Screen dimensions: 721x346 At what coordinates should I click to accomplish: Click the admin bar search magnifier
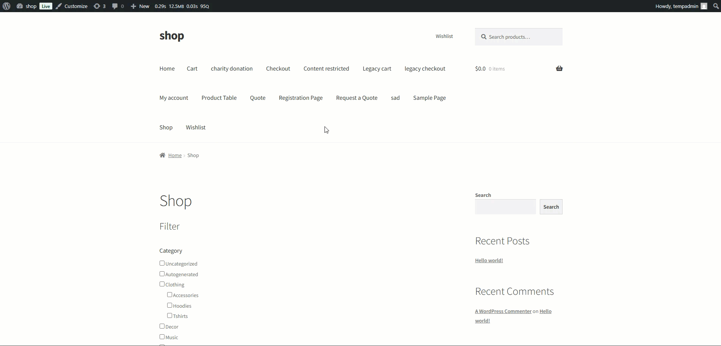716,6
